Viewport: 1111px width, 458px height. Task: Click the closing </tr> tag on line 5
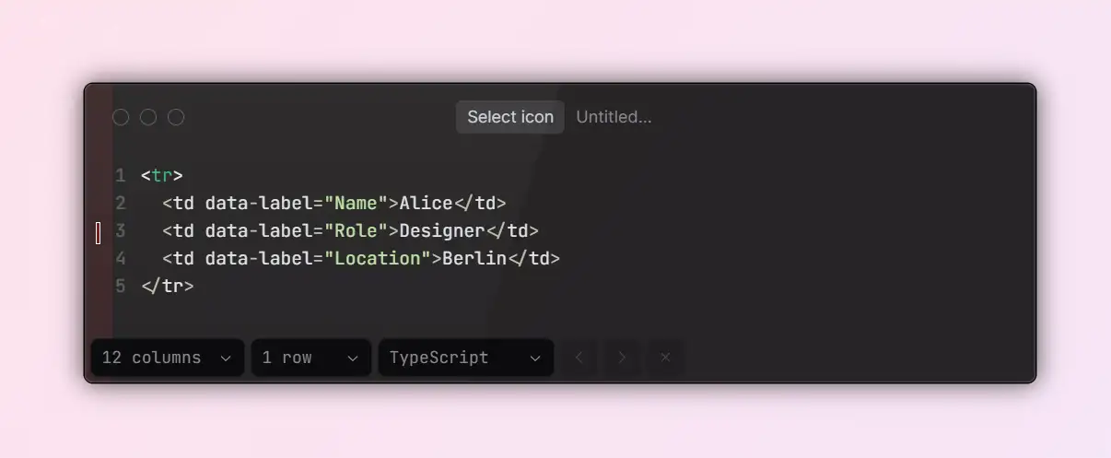[x=168, y=286]
